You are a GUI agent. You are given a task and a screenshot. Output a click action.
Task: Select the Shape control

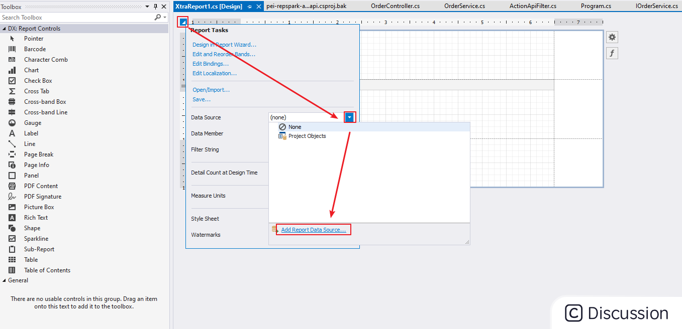32,228
